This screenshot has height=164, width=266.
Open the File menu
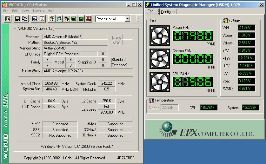(x=6, y=11)
